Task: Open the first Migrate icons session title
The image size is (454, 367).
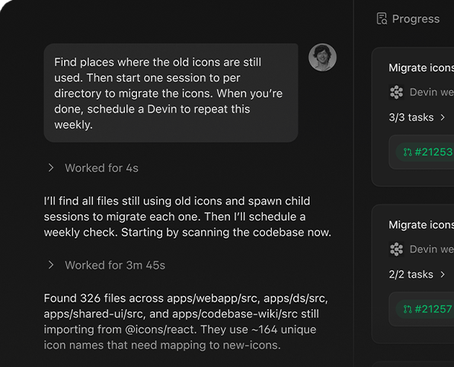Action: (x=421, y=68)
